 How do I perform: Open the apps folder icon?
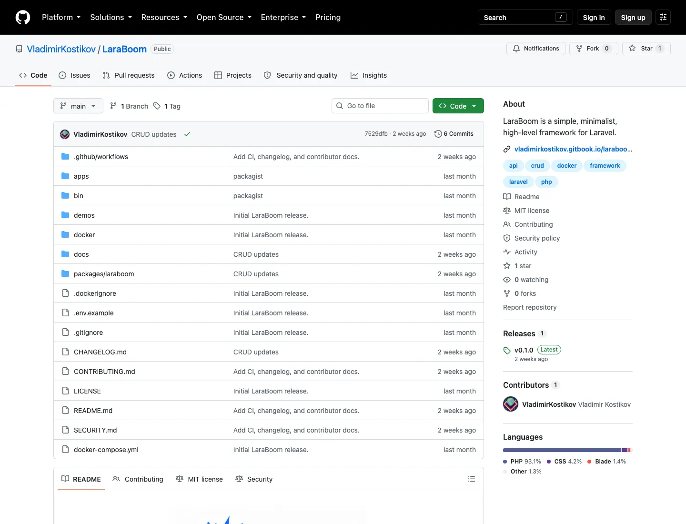65,176
